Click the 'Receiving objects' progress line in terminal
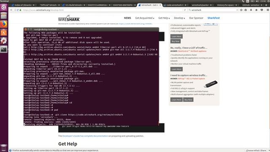270x152 pixels. tap(65, 124)
